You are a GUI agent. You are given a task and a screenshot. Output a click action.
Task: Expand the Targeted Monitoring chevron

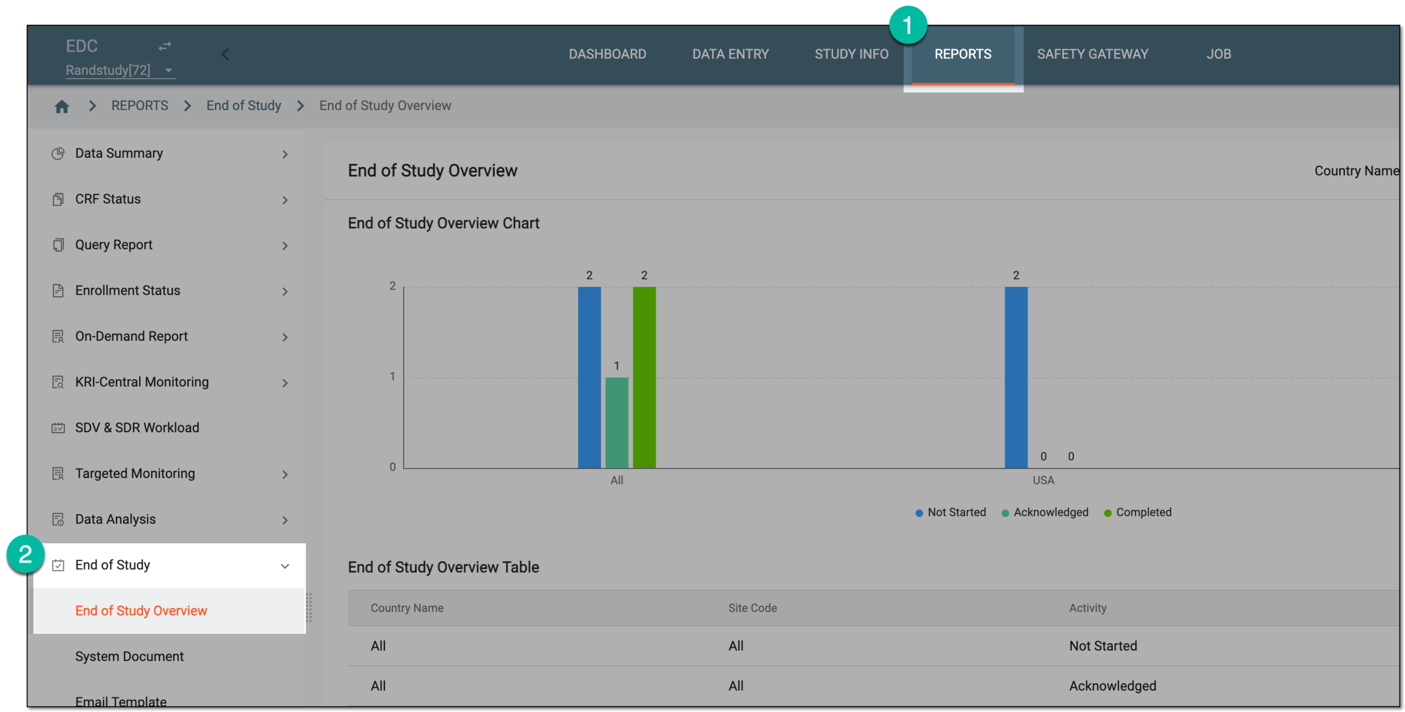[x=285, y=474]
